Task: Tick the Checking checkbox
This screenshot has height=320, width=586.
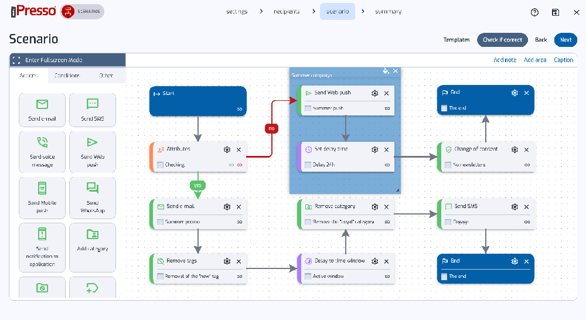Action: [x=161, y=165]
